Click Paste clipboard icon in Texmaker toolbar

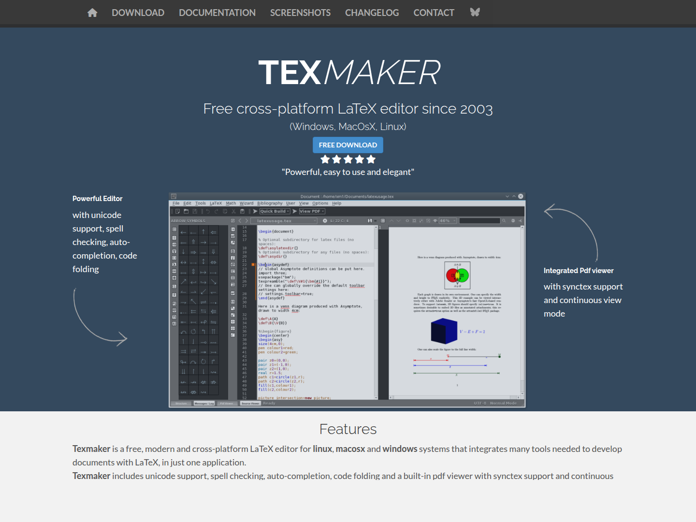242,211
